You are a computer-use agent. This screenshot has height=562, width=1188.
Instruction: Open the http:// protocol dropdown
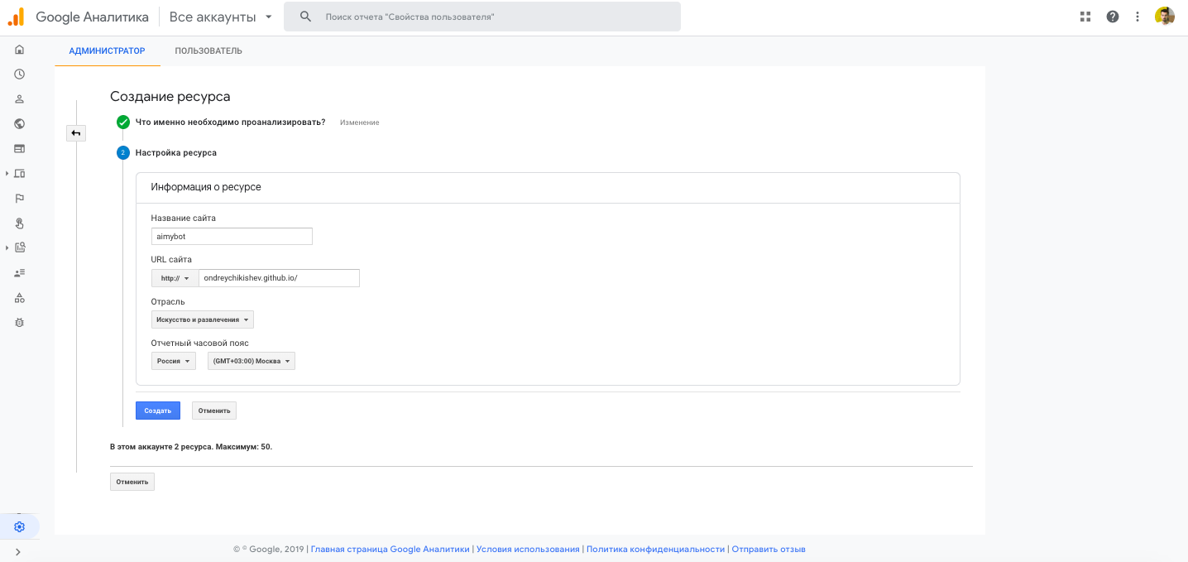175,278
